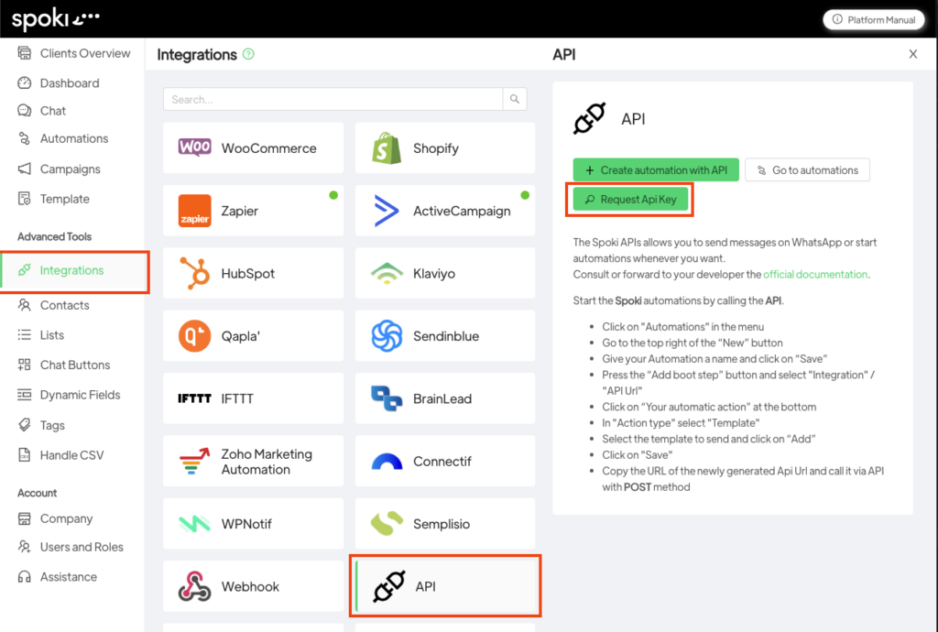
Task: Go to Users and Roles
Action: tap(71, 547)
